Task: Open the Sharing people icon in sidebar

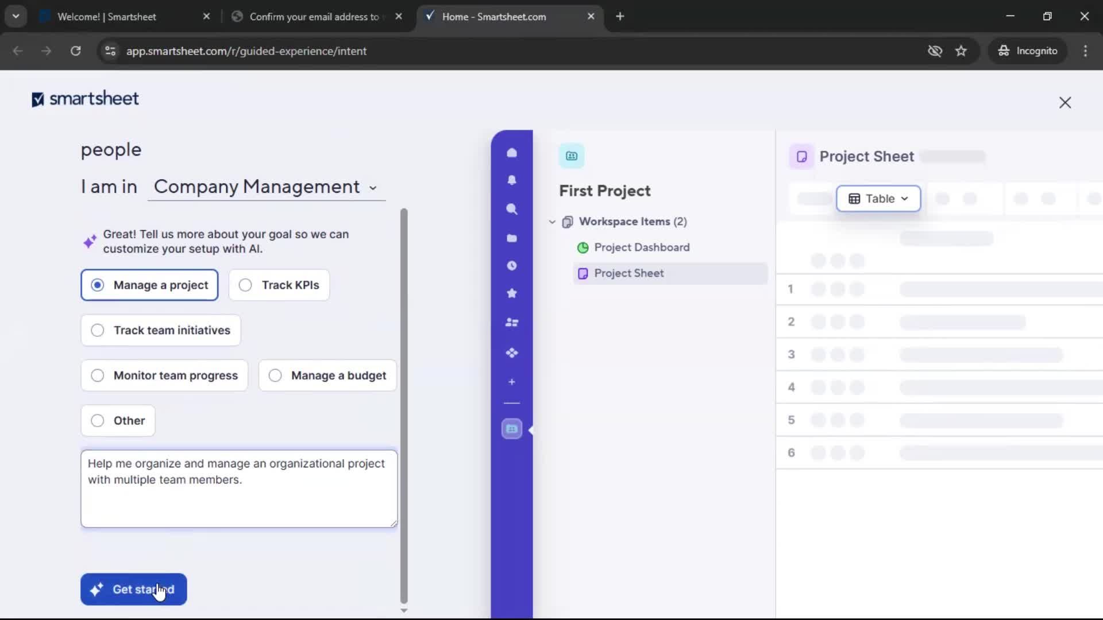Action: [512, 323]
